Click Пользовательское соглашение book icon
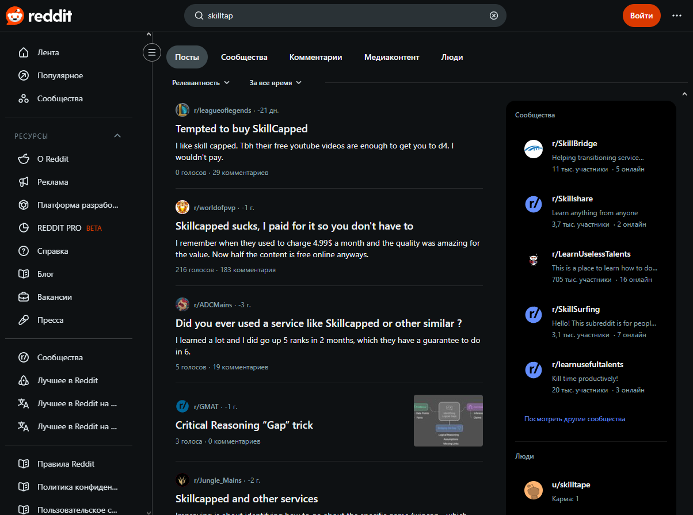The height and width of the screenshot is (515, 693). pos(24,509)
